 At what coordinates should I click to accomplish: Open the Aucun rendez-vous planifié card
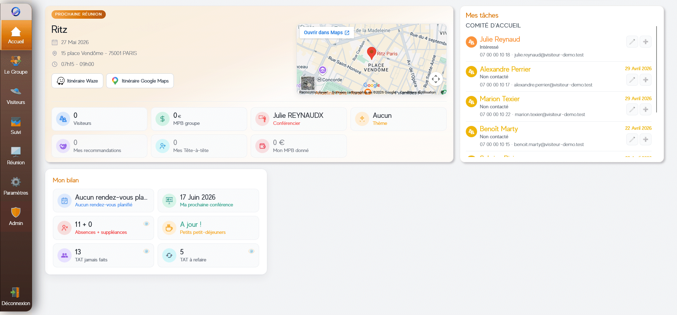point(103,201)
